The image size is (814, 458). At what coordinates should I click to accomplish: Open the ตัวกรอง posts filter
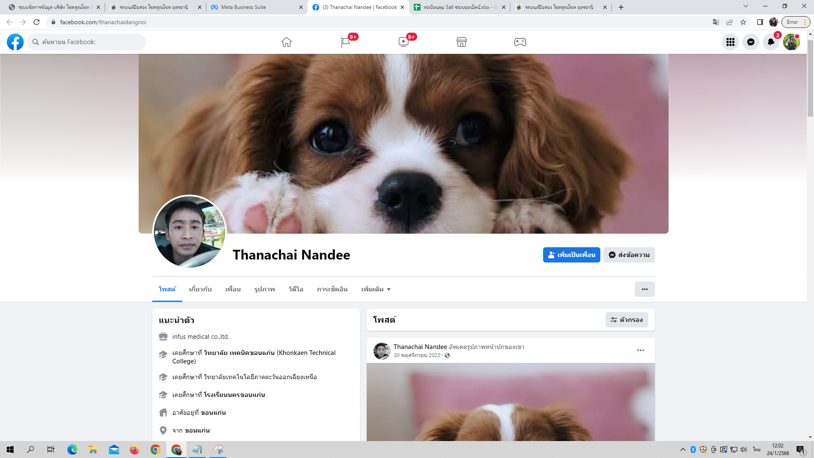pos(627,320)
